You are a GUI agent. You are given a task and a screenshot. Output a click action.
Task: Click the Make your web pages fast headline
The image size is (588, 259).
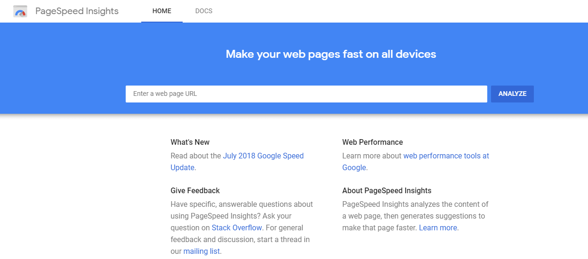click(x=331, y=54)
